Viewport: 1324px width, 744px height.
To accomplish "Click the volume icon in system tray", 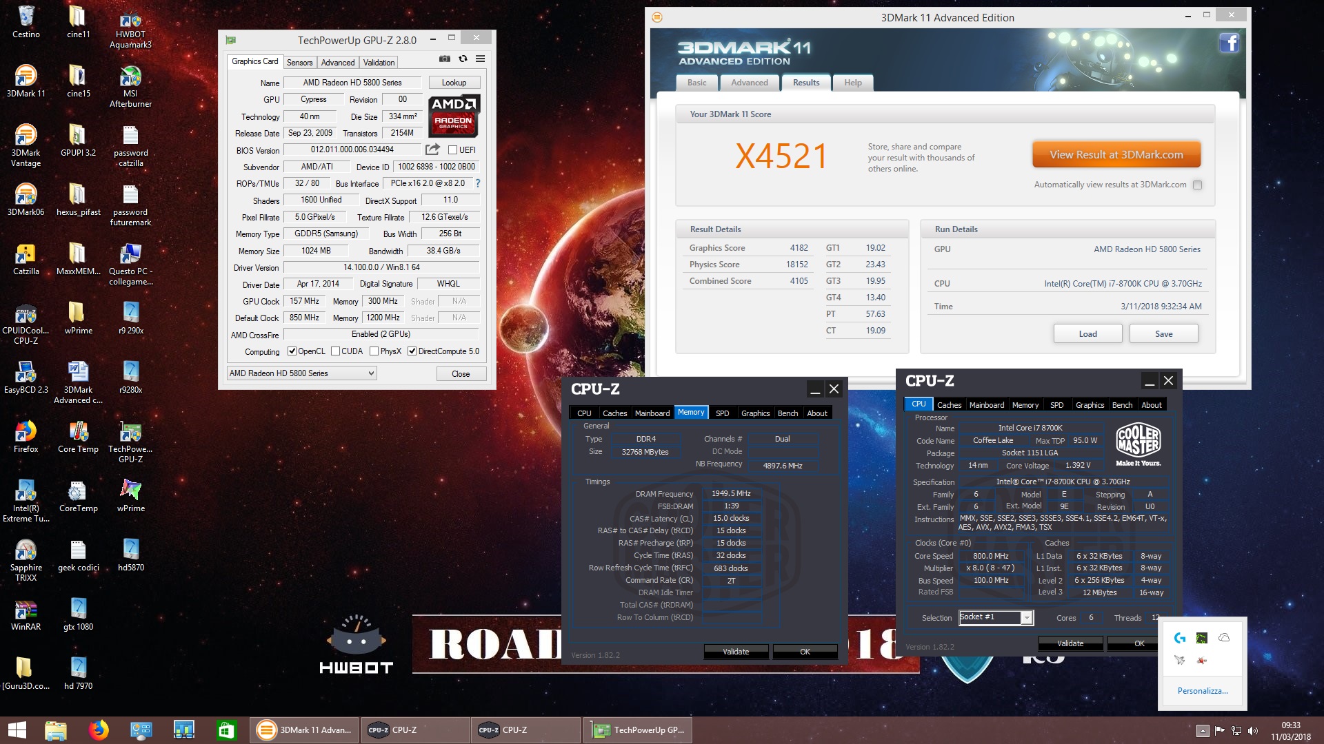I will tap(1253, 730).
